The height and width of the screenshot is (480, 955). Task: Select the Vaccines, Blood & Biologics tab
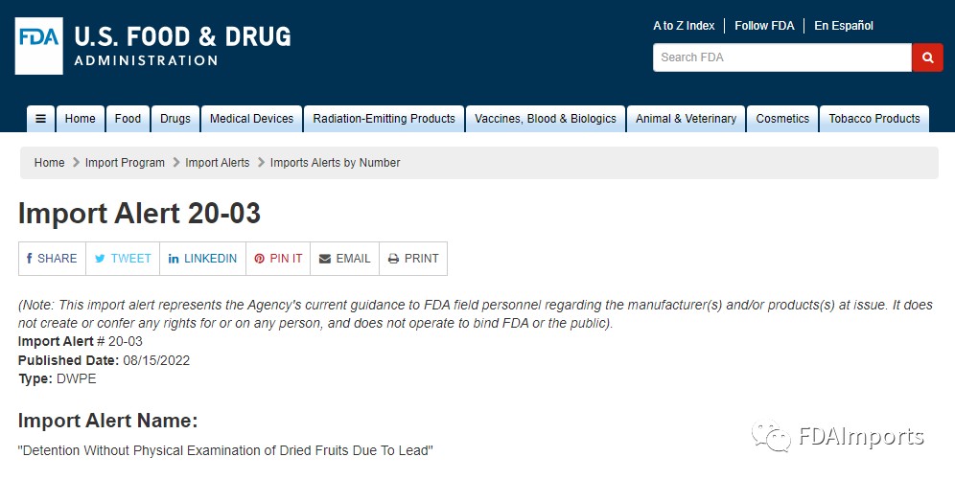click(x=545, y=119)
